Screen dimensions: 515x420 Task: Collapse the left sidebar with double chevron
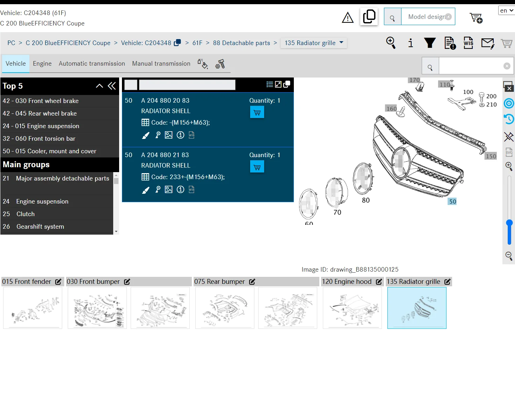[x=112, y=86]
